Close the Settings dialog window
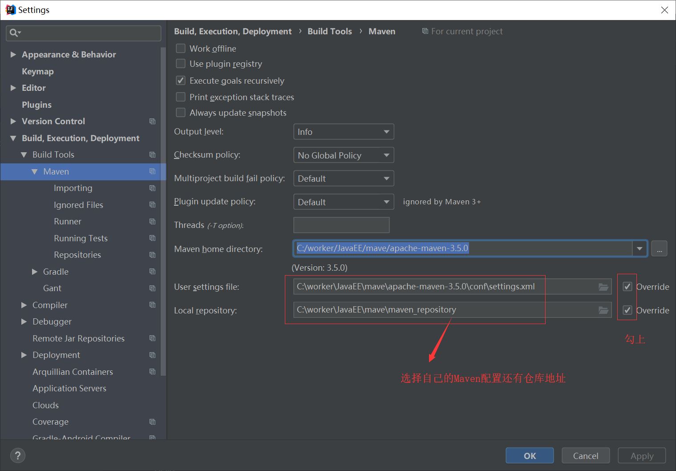 [664, 10]
